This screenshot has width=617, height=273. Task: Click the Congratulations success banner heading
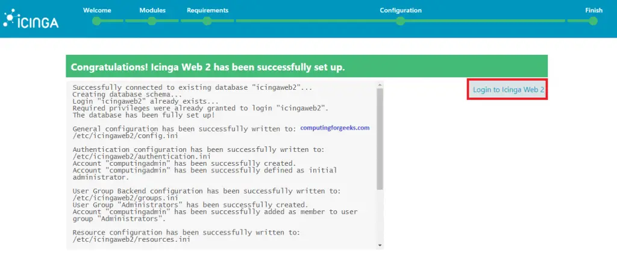(208, 67)
